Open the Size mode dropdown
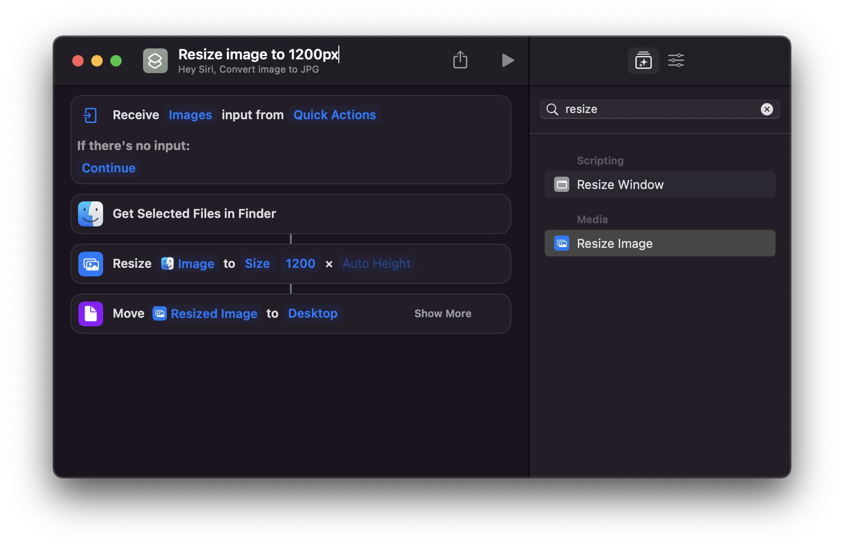The image size is (844, 548). pyautogui.click(x=257, y=264)
